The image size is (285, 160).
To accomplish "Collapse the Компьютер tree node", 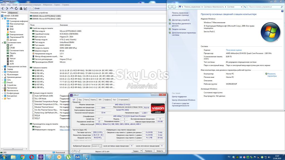I will 2,19.
